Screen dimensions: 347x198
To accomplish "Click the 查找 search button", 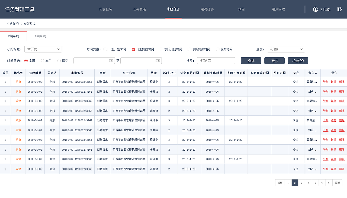I will click(x=250, y=60).
